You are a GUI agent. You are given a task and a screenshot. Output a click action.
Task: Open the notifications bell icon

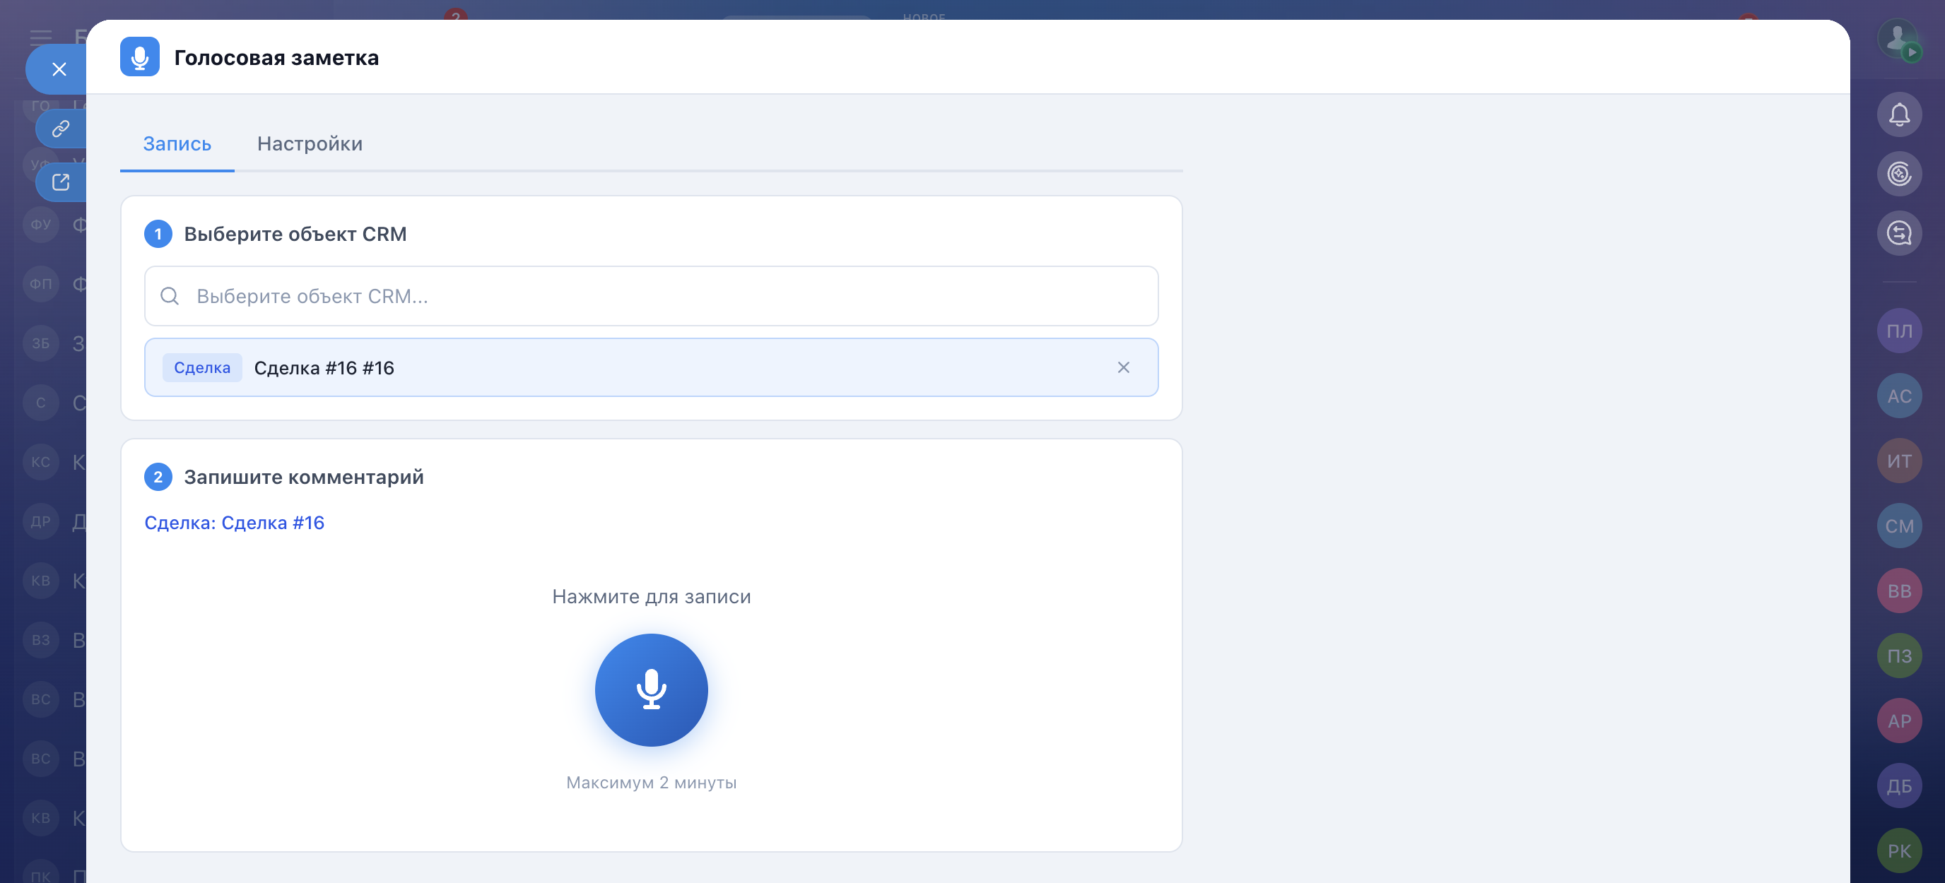click(x=1899, y=114)
